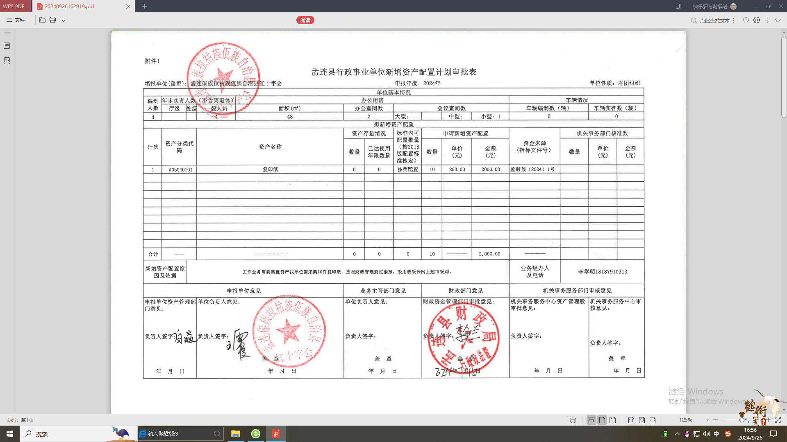Click the USB safely remove tray icon
Screen dimensions: 787x442
[x=665, y=434]
